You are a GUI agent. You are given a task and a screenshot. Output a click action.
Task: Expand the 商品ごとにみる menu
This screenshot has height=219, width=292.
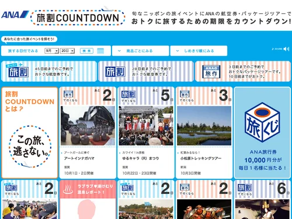tap(140, 51)
